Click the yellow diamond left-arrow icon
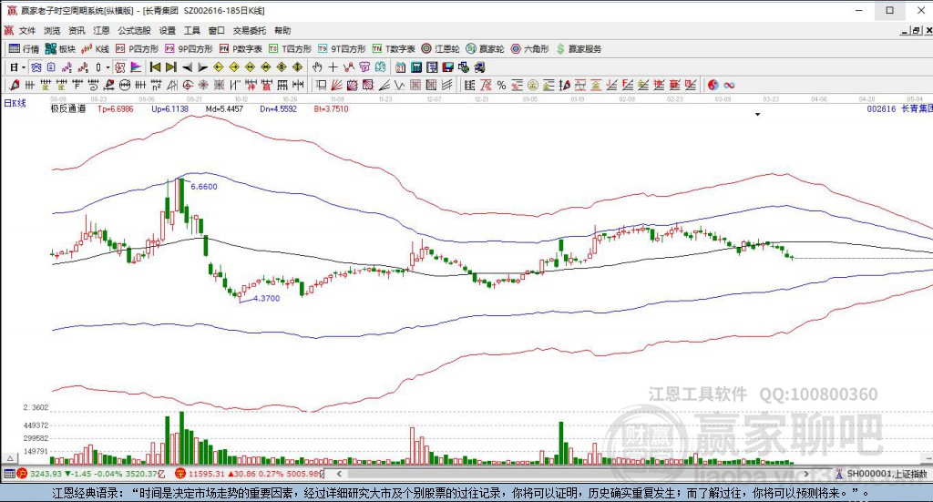Screen dimensions: 933x502 (x=219, y=67)
